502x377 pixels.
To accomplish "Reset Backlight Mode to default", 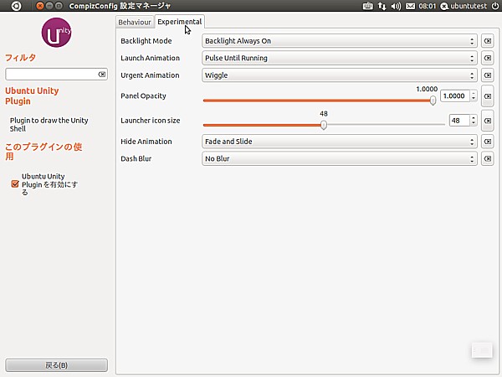I will 488,41.
